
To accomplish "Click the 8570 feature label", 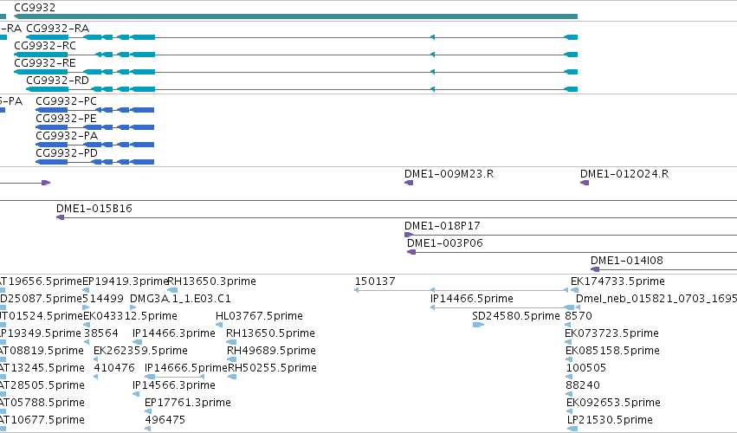I will [579, 316].
